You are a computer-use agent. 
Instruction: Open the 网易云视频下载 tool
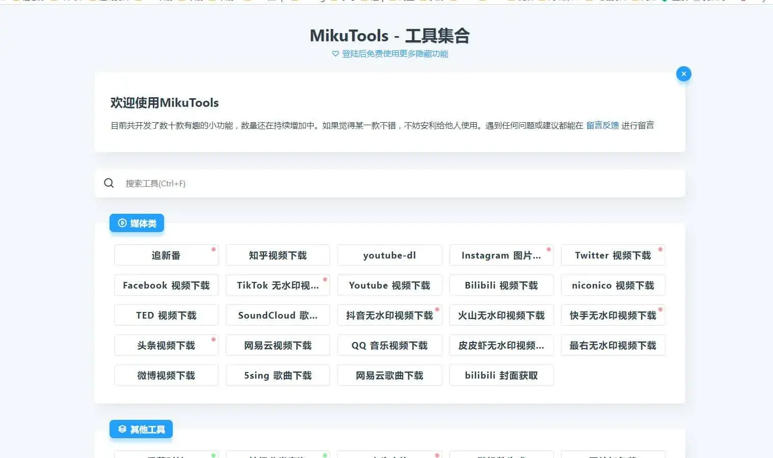click(x=278, y=346)
